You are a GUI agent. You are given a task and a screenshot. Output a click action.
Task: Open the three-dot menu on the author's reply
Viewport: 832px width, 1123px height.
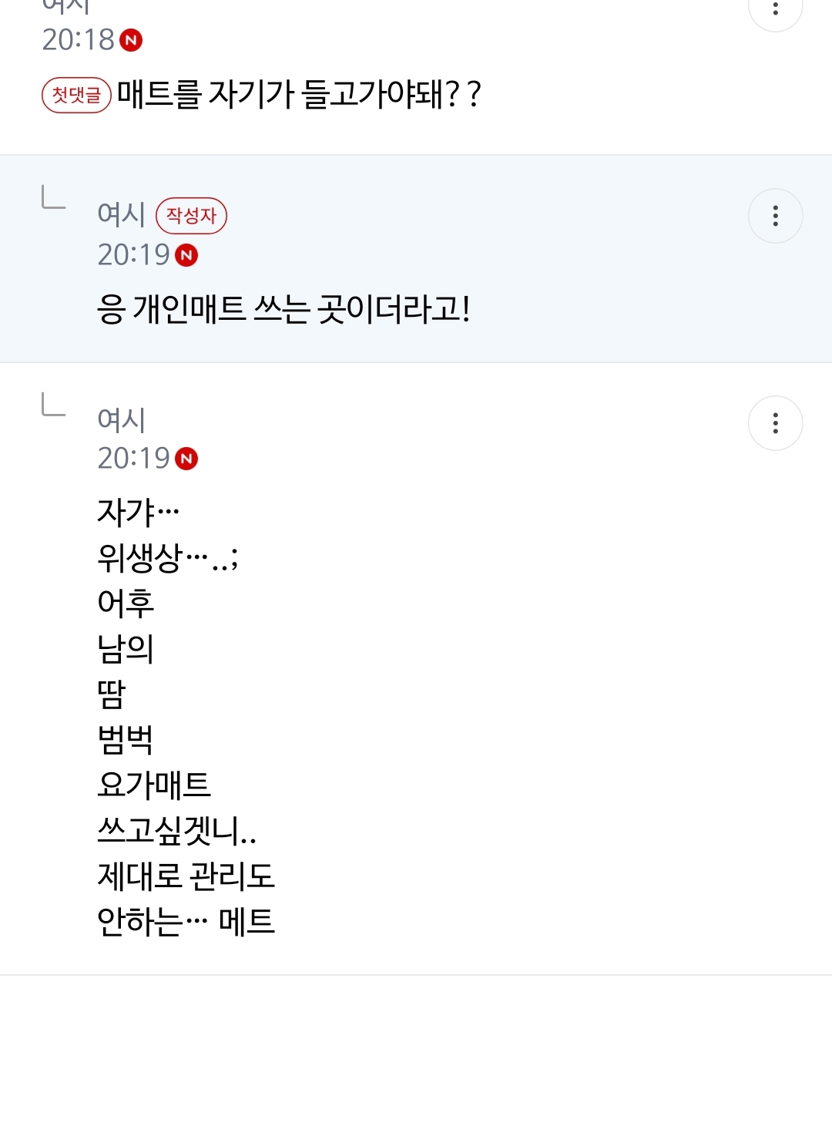tap(775, 216)
